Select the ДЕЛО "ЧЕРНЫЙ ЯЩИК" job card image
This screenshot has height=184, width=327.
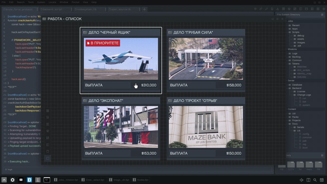click(x=121, y=59)
